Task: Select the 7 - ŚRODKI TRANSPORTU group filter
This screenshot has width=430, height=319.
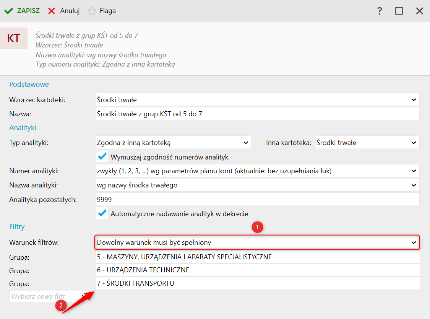Action: click(x=257, y=283)
